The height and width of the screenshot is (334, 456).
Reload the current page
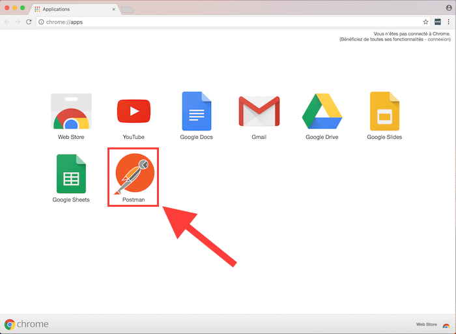click(x=29, y=22)
